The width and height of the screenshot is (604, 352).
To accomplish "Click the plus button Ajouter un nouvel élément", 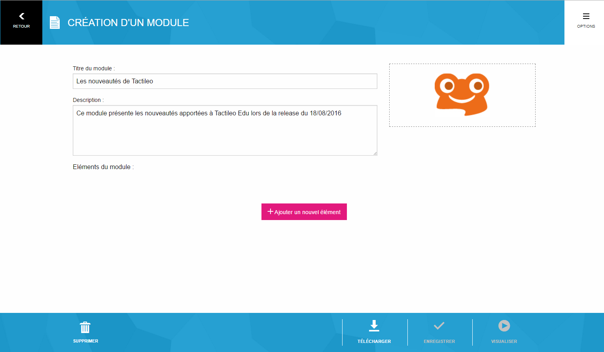I will (x=304, y=212).
